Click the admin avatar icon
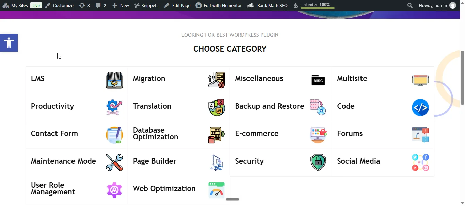The image size is (465, 206). click(453, 5)
